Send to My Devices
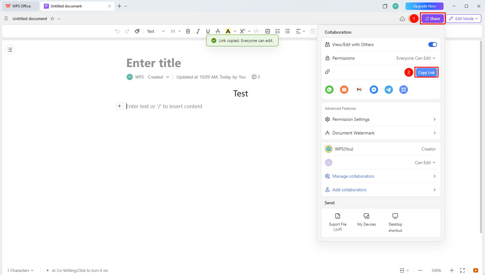Image resolution: width=485 pixels, height=275 pixels. (x=366, y=220)
